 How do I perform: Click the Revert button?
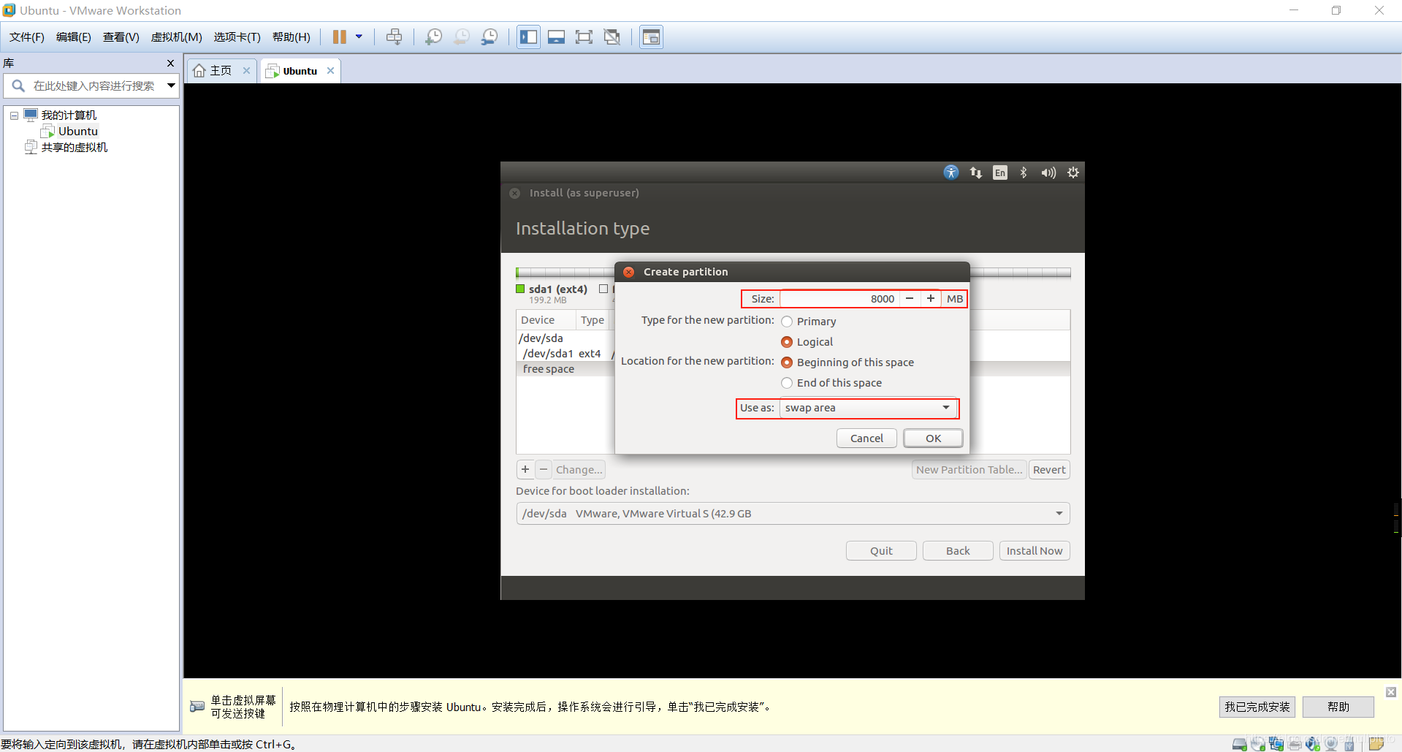point(1049,470)
